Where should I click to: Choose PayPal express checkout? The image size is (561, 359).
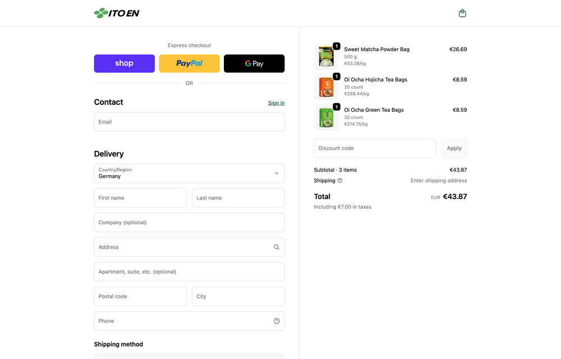(189, 63)
